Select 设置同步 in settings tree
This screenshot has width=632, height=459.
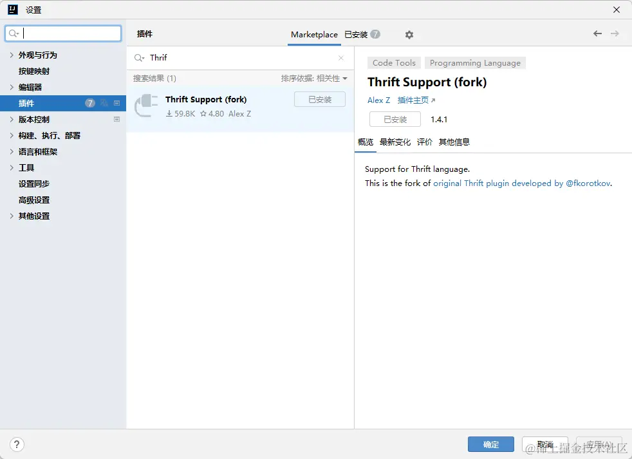click(34, 184)
